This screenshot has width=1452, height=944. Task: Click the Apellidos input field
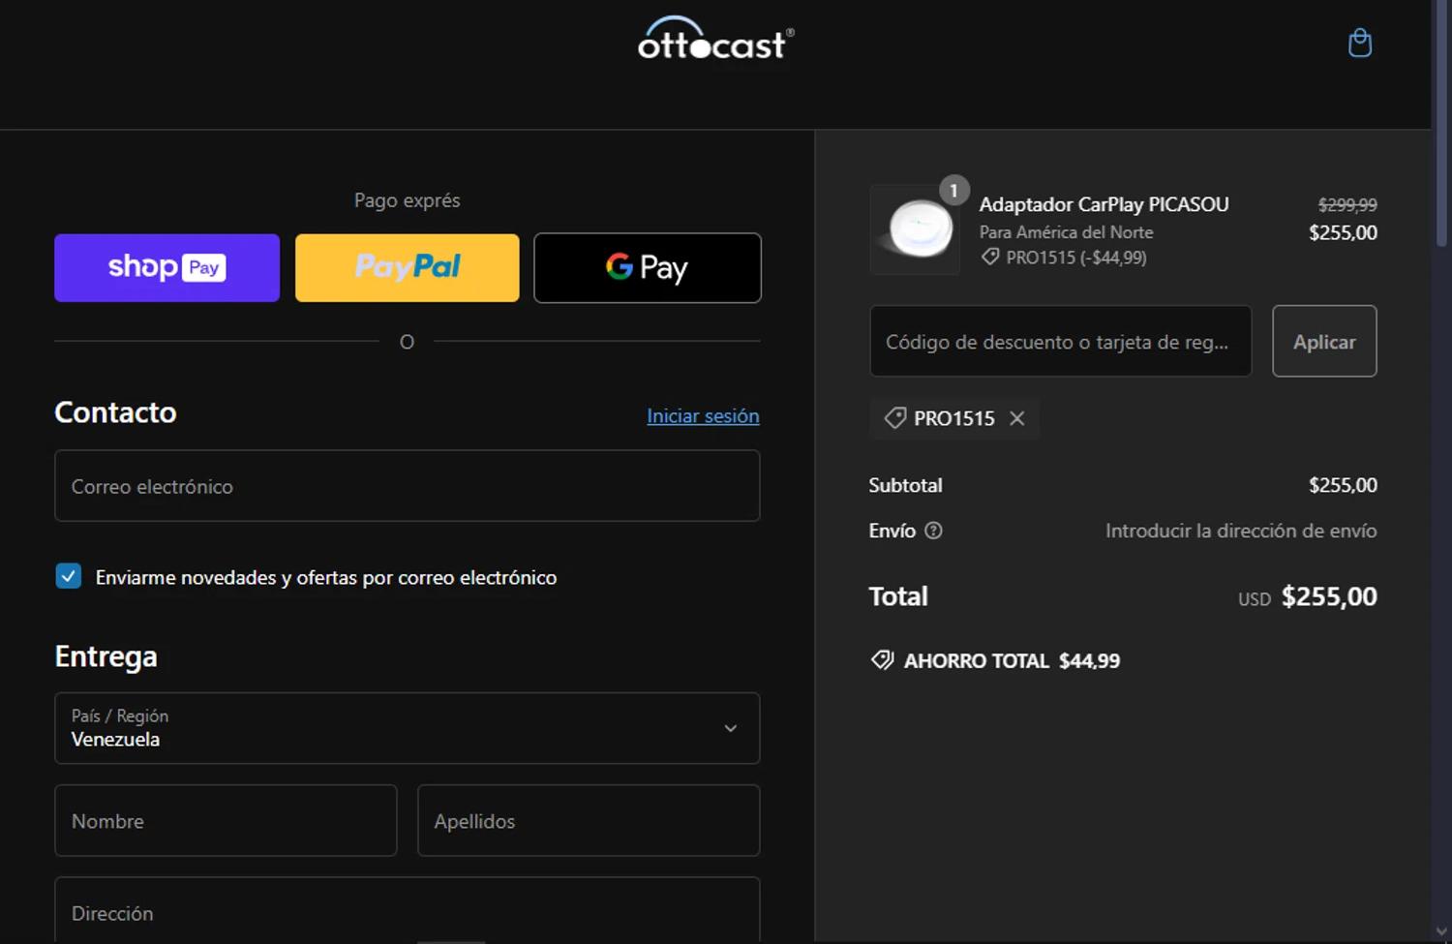tap(589, 820)
